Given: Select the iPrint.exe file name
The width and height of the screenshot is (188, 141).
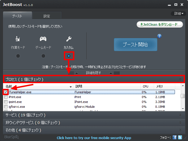Looking at the screenshot, I should [x=15, y=97].
